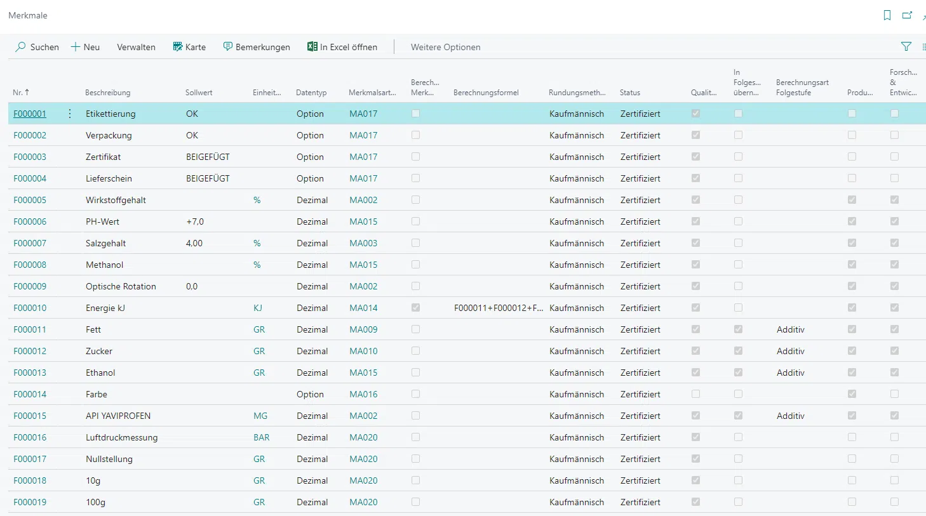Open the Verwalten menu
The width and height of the screenshot is (926, 516).
136,47
